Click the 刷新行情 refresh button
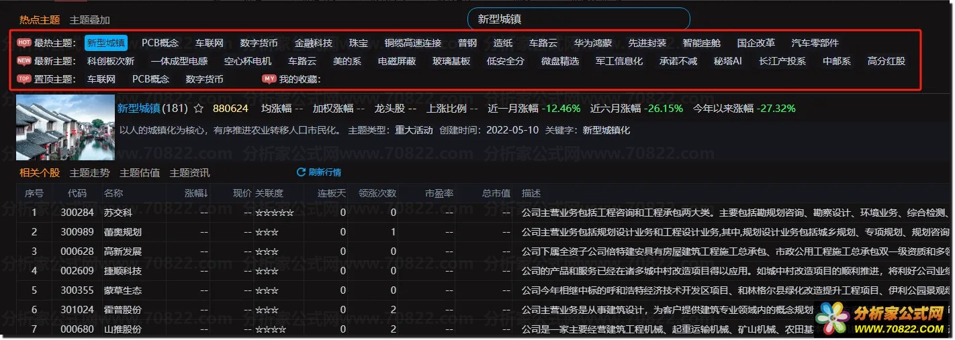Image resolution: width=955 pixels, height=340 pixels. point(319,172)
